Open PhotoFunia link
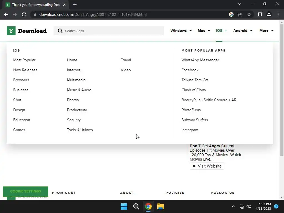Viewport: 284px width, 213px height. click(x=191, y=110)
